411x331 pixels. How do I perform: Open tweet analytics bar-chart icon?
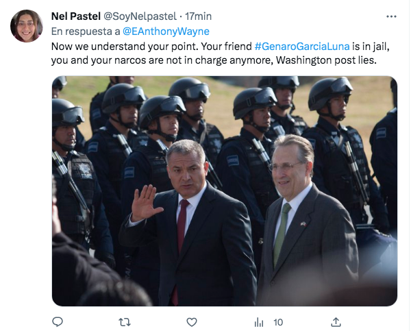coord(259,321)
